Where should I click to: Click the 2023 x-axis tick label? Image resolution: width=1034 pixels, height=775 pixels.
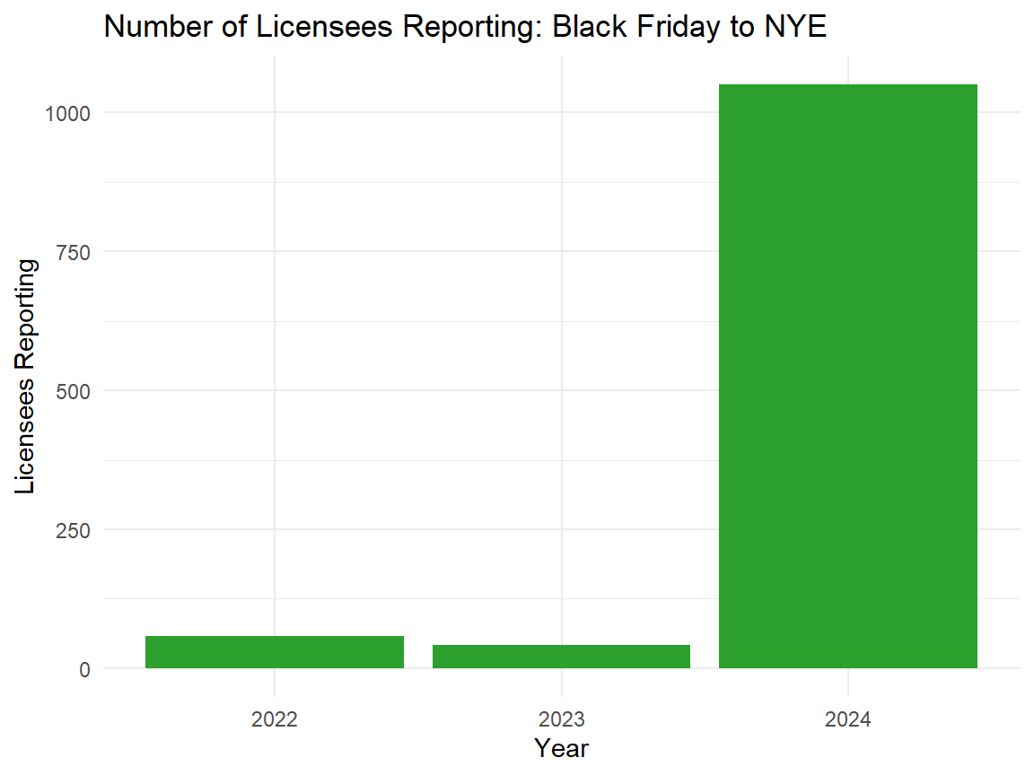click(561, 718)
